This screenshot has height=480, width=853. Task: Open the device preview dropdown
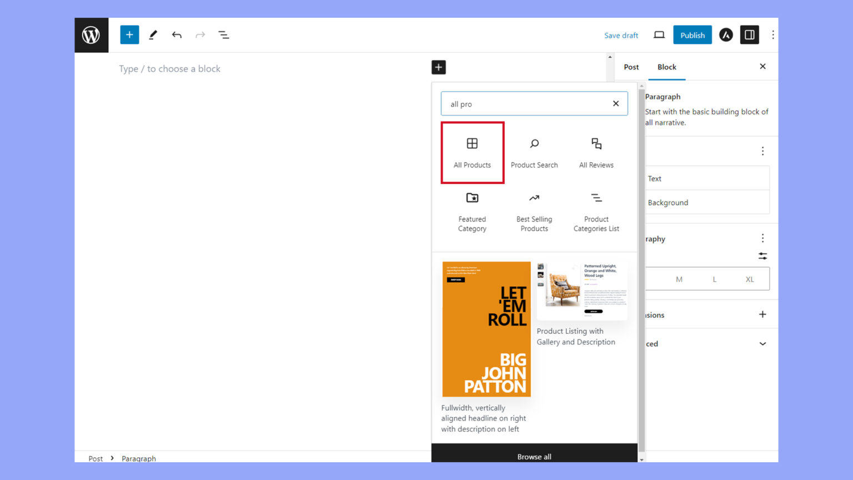(659, 34)
